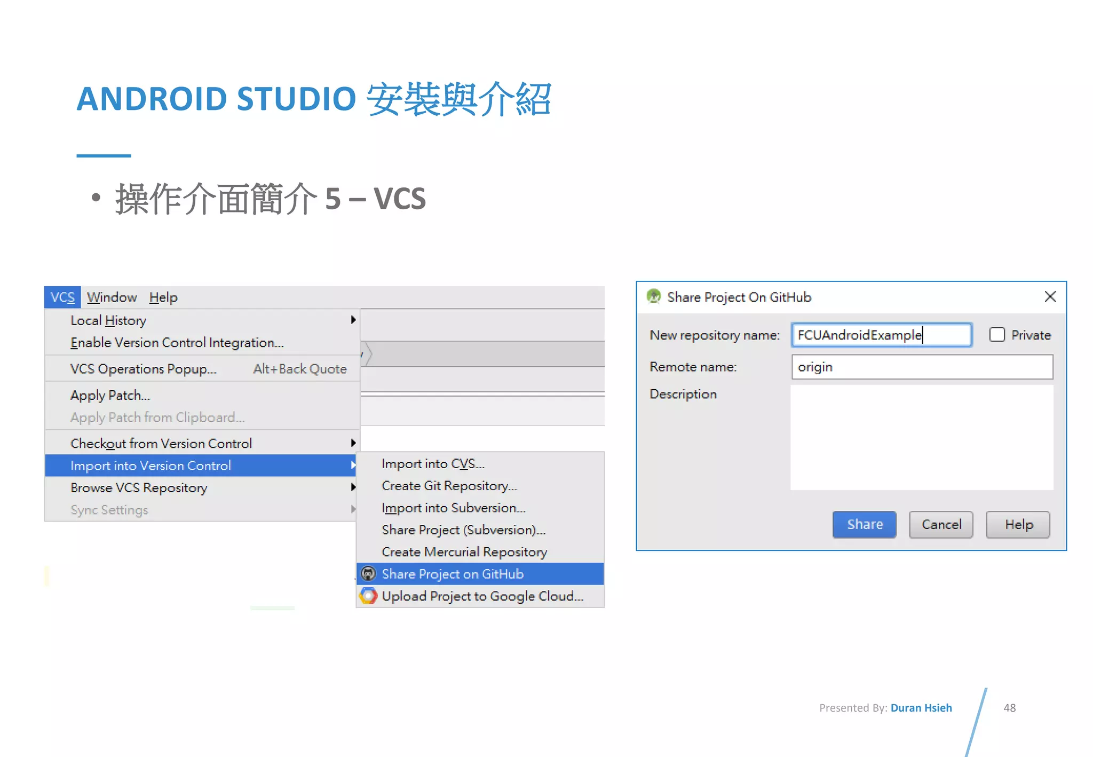Image resolution: width=1093 pixels, height=757 pixels.
Task: Click the Google Cloud icon in the submenu
Action: click(368, 596)
